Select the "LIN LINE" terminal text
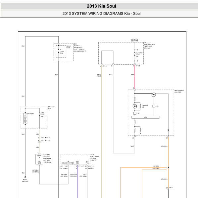 pyautogui.click(x=39, y=162)
